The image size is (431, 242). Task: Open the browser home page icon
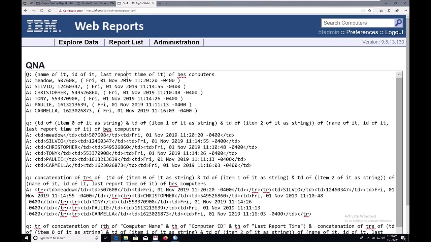coord(50,10)
